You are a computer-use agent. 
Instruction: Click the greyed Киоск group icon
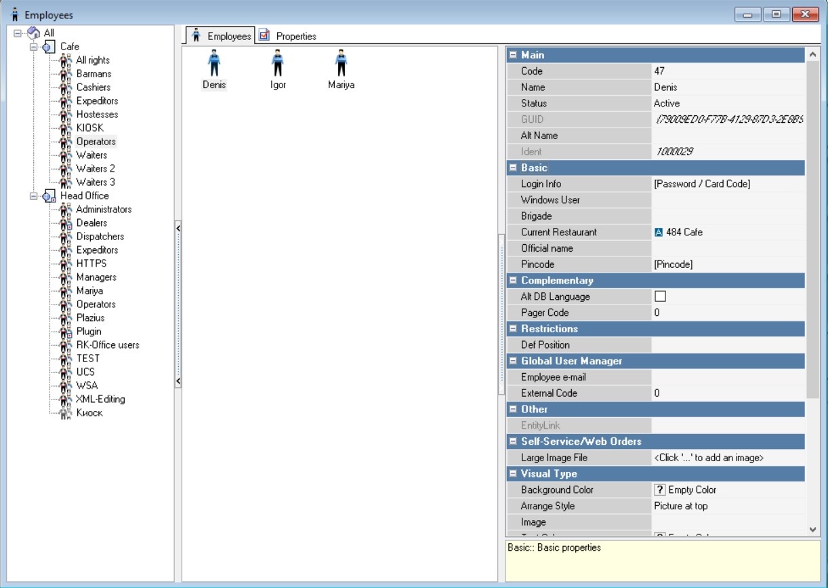point(66,413)
